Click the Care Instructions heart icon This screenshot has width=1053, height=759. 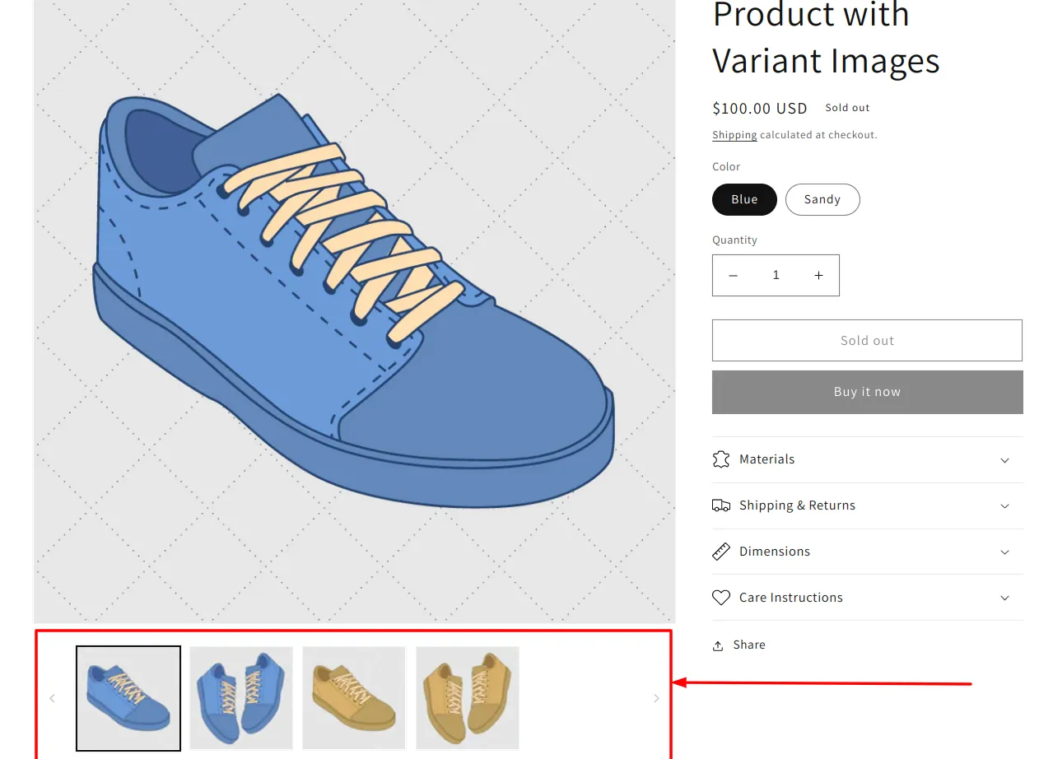(721, 597)
